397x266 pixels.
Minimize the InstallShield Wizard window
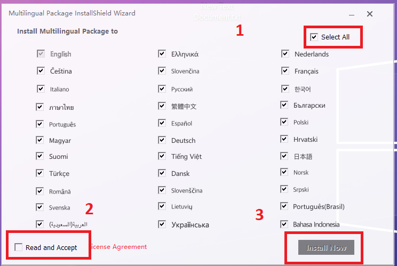pos(352,14)
